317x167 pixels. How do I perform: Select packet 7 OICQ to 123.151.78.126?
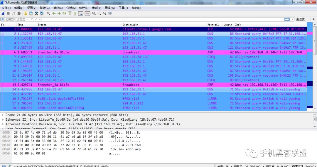[154, 57]
